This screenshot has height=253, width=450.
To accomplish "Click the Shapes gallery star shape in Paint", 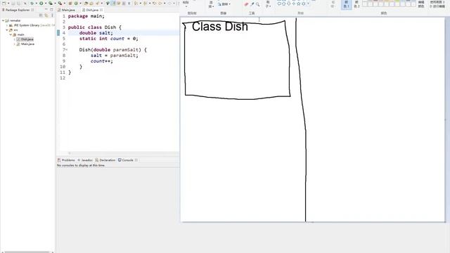I will point(298,4).
